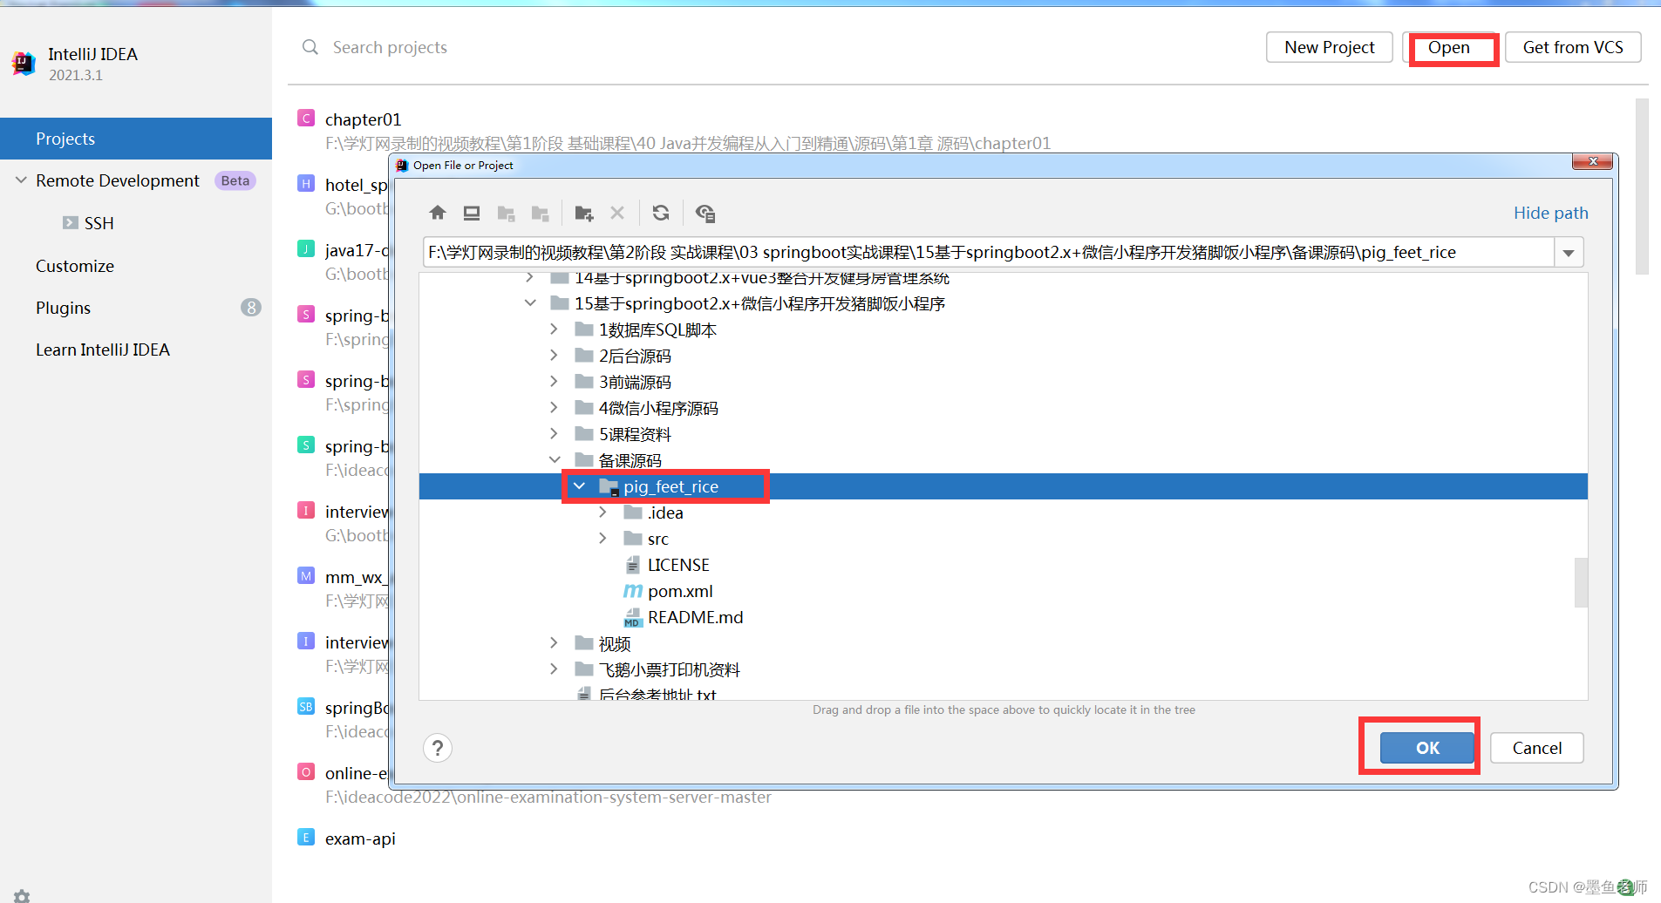Screen dimensions: 1661x903
Task: Open the exam-api recent project
Action: coord(360,838)
